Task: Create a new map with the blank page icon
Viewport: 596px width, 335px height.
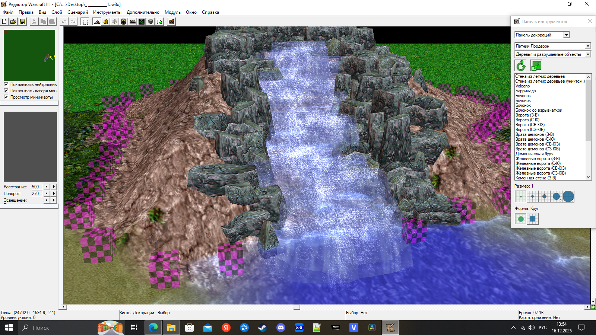Action: (x=4, y=22)
